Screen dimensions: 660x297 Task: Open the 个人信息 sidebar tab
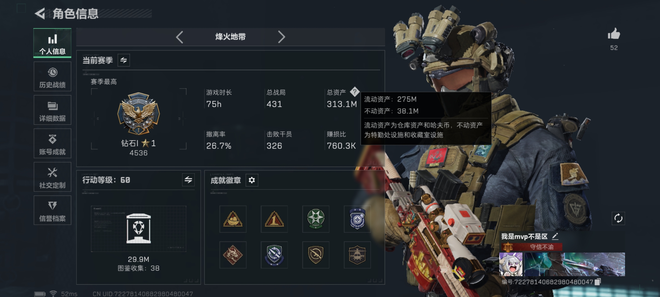point(52,43)
